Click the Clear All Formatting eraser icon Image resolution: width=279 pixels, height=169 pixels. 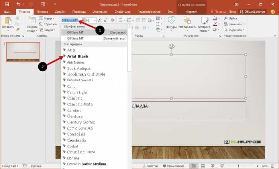click(112, 20)
